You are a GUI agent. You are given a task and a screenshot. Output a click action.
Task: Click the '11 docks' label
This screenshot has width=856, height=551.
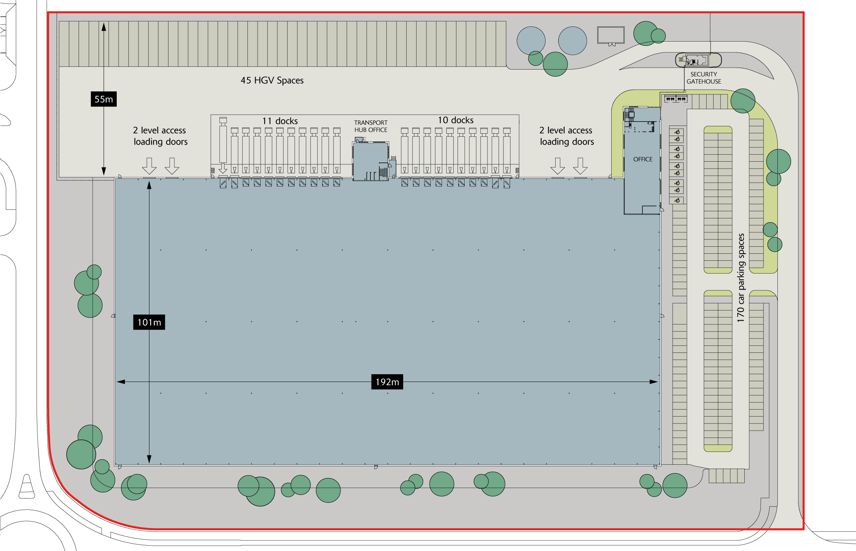(x=280, y=121)
